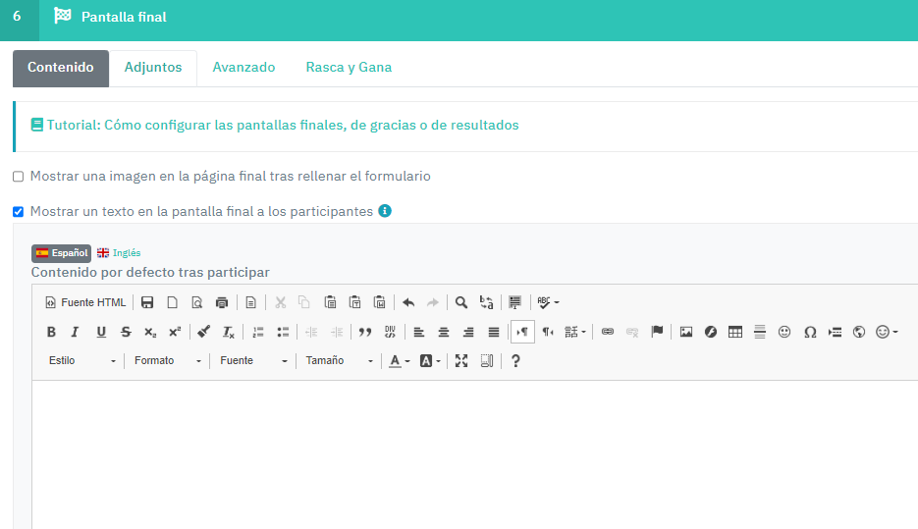The width and height of the screenshot is (918, 529).
Task: Open the tutorial on configuring pantallas finales
Action: coord(275,125)
